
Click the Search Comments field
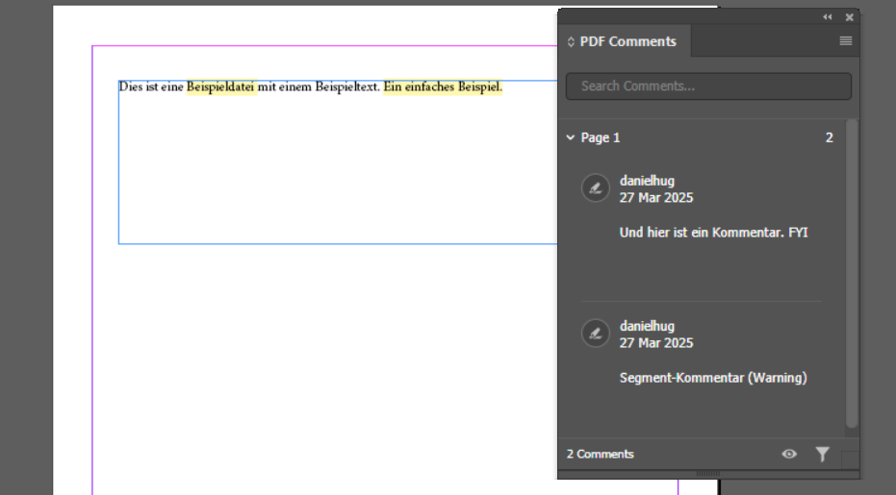pos(708,87)
